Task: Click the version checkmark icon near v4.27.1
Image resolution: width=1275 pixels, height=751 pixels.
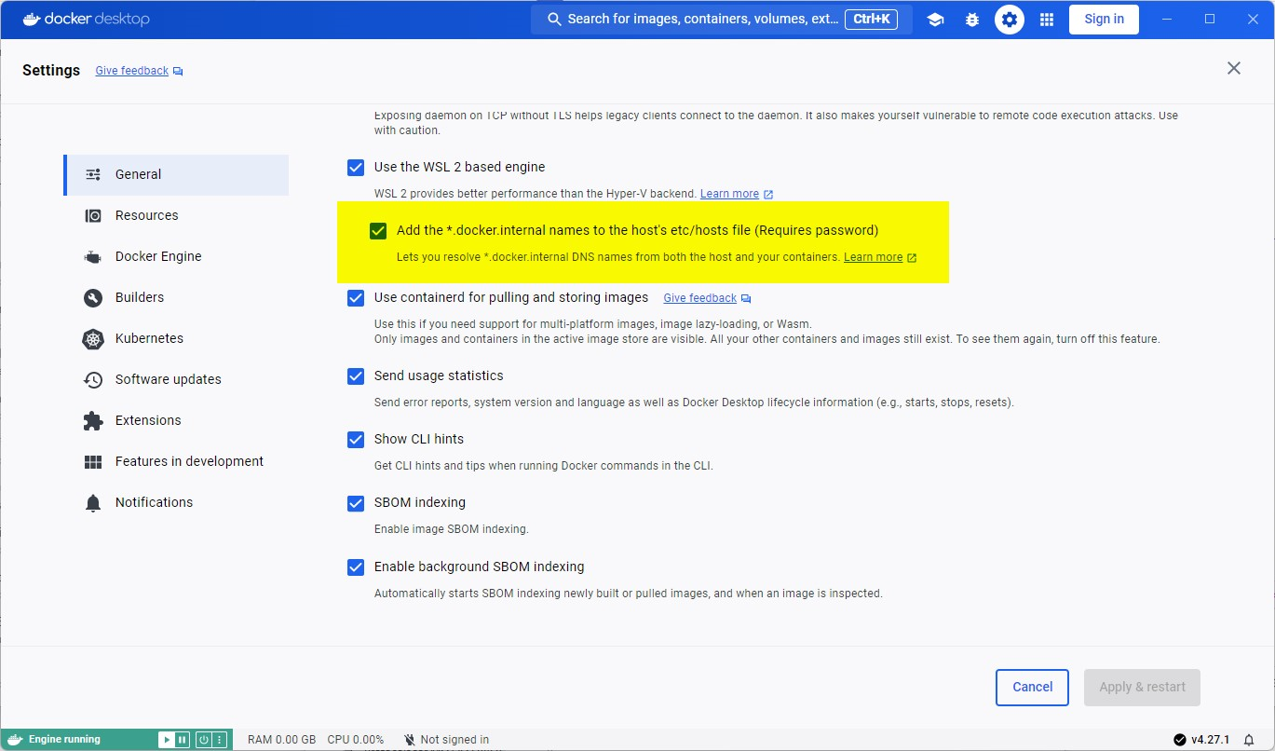Action: click(1180, 740)
